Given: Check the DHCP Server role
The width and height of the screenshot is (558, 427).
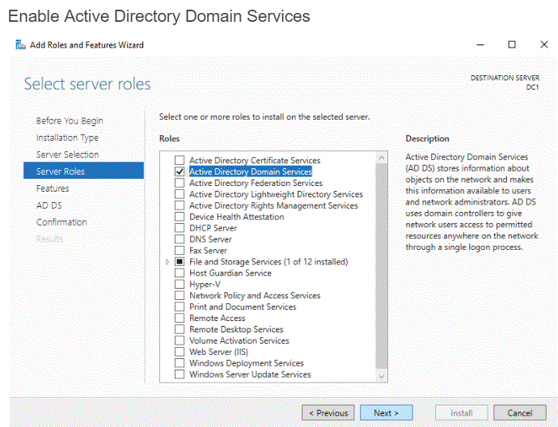Looking at the screenshot, I should (x=180, y=228).
